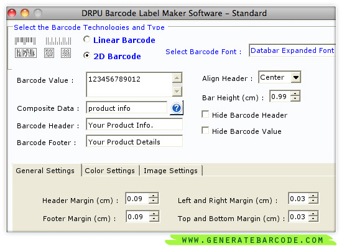Click the Header Margin value field
Screen dimensions: 342x246
(x=137, y=199)
